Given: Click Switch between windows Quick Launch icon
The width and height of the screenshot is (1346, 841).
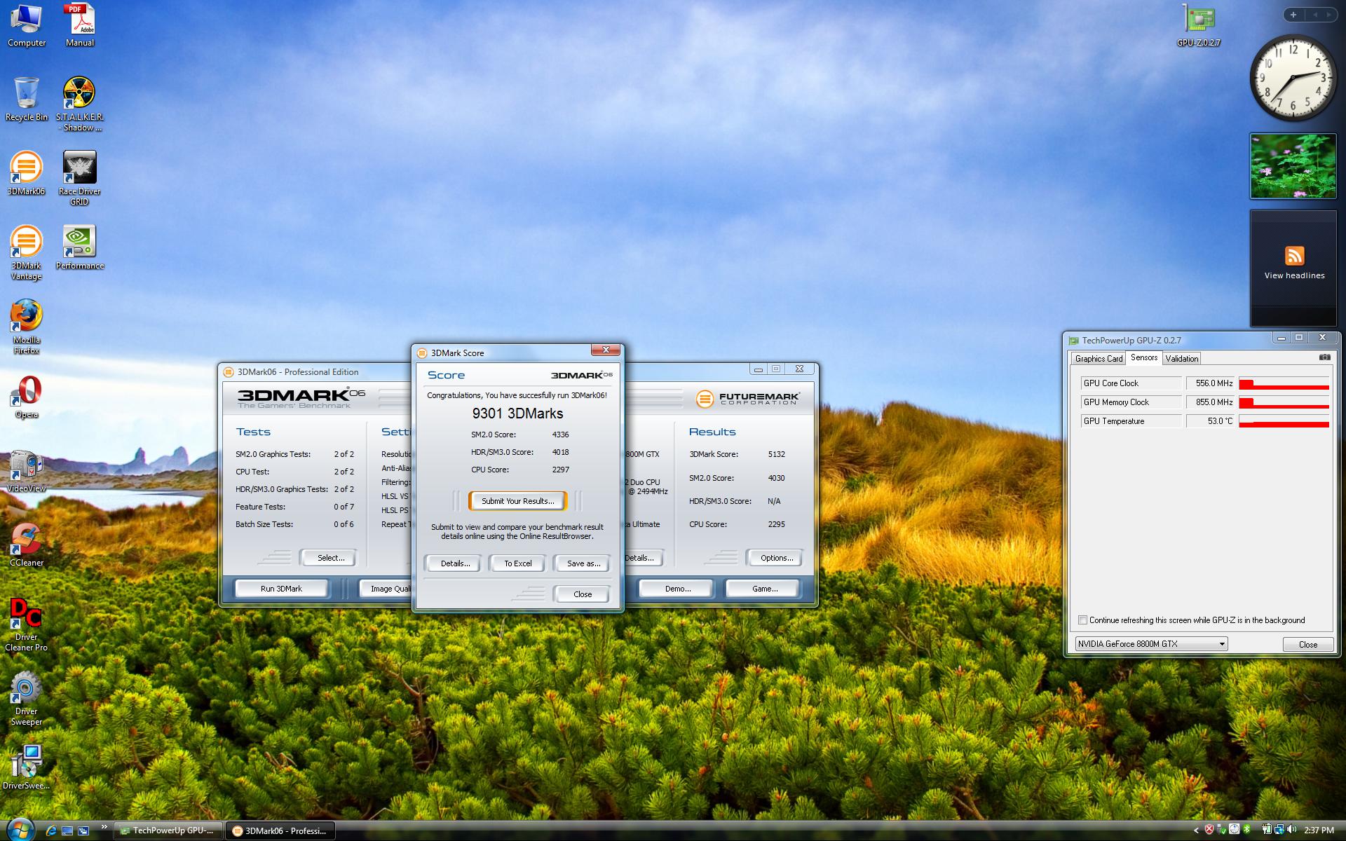Looking at the screenshot, I should coord(83,830).
